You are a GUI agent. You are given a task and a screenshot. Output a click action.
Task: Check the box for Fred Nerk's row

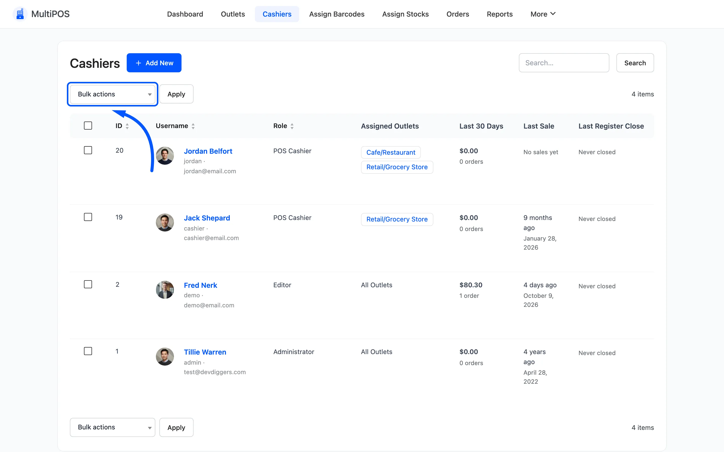tap(88, 284)
